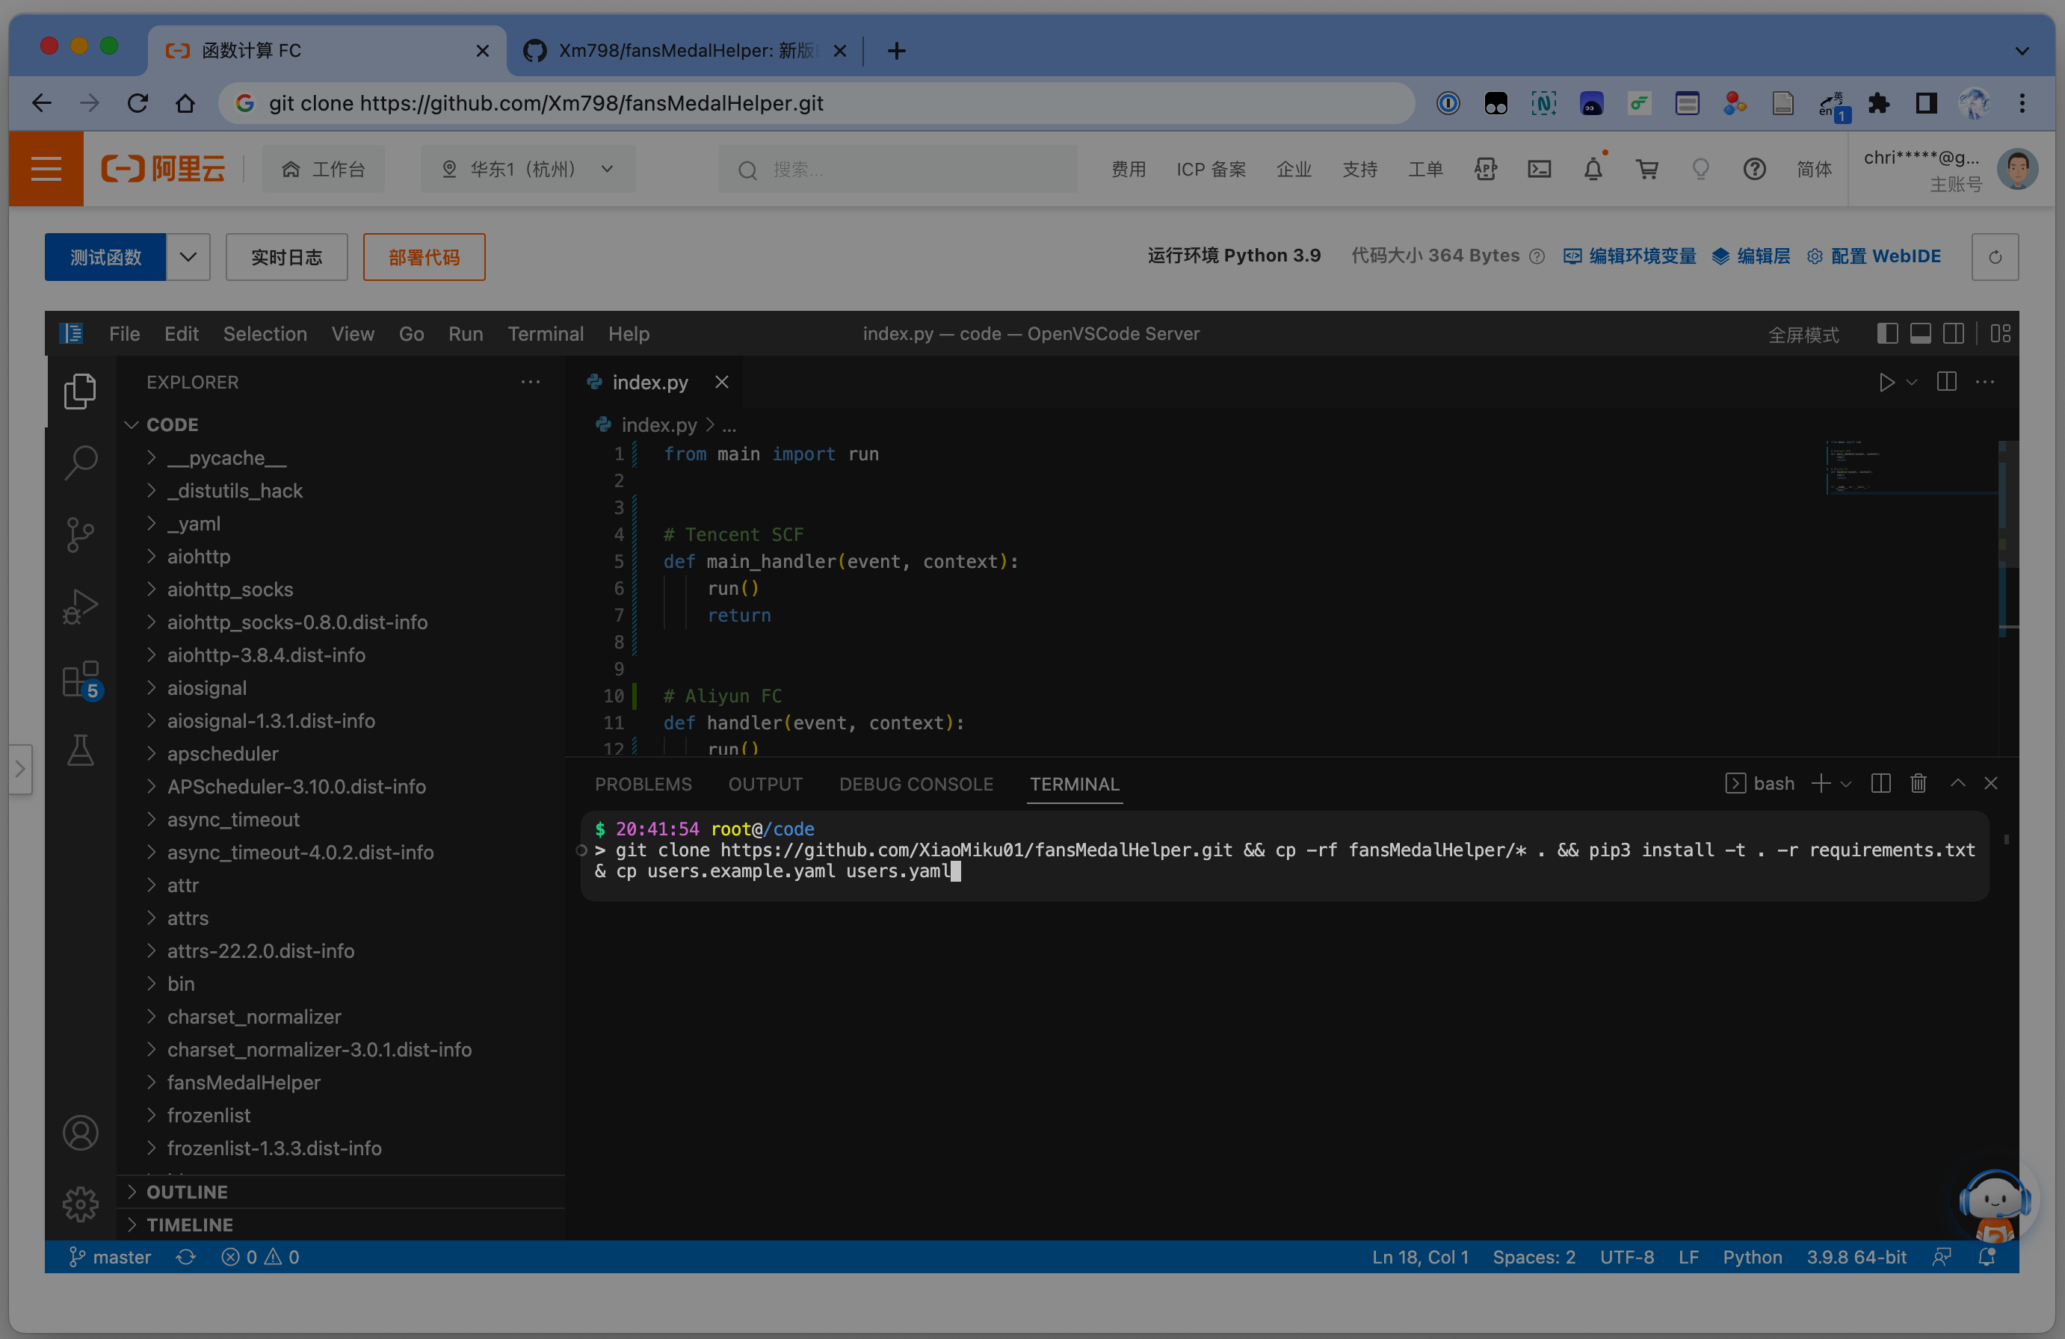The width and height of the screenshot is (2065, 1339).
Task: Open the Extensions view in the activity bar
Action: (x=80, y=679)
